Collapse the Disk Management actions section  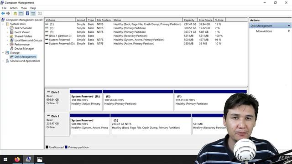pyautogui.click(x=289, y=26)
